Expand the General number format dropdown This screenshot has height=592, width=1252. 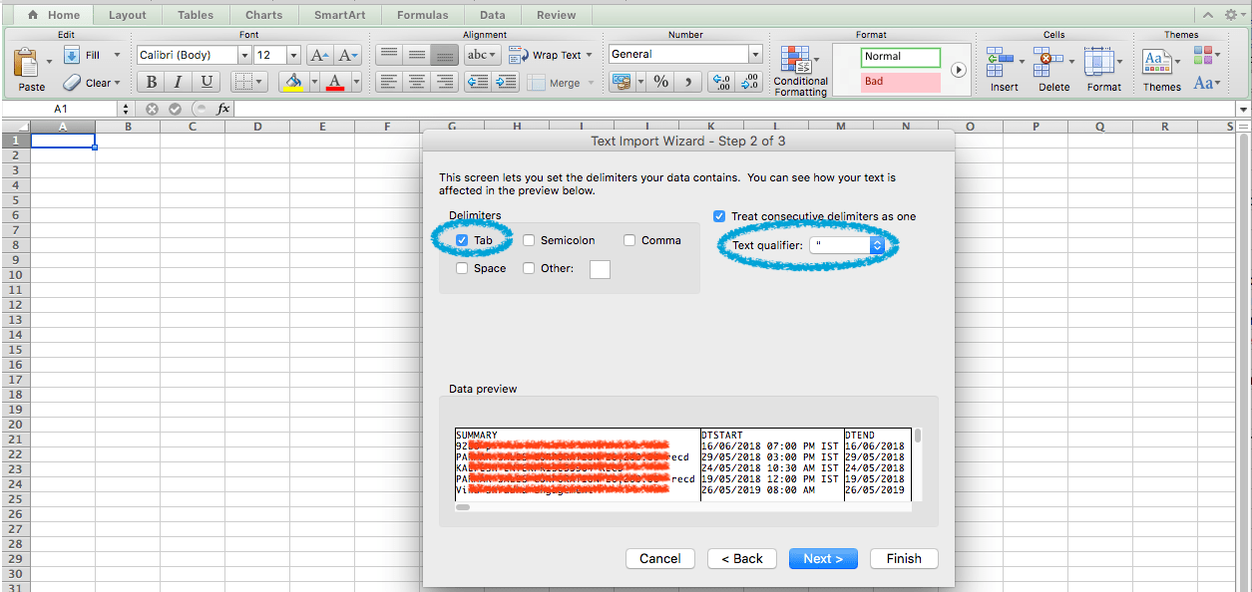tap(756, 54)
